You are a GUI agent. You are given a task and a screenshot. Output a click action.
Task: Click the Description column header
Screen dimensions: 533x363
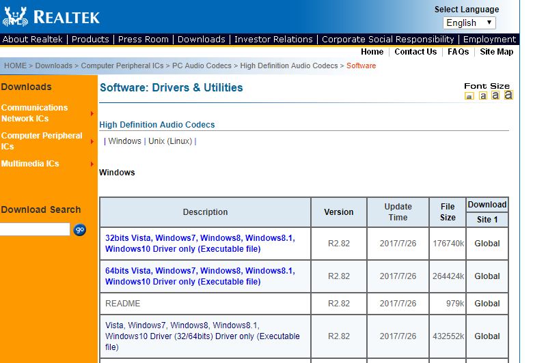[205, 212]
